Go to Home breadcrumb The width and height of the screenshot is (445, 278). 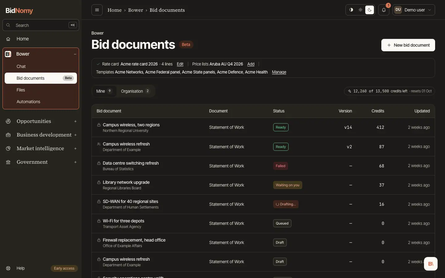tap(115, 10)
